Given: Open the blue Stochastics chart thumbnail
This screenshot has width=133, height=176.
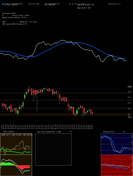Looking at the screenshot, I should (117, 144).
